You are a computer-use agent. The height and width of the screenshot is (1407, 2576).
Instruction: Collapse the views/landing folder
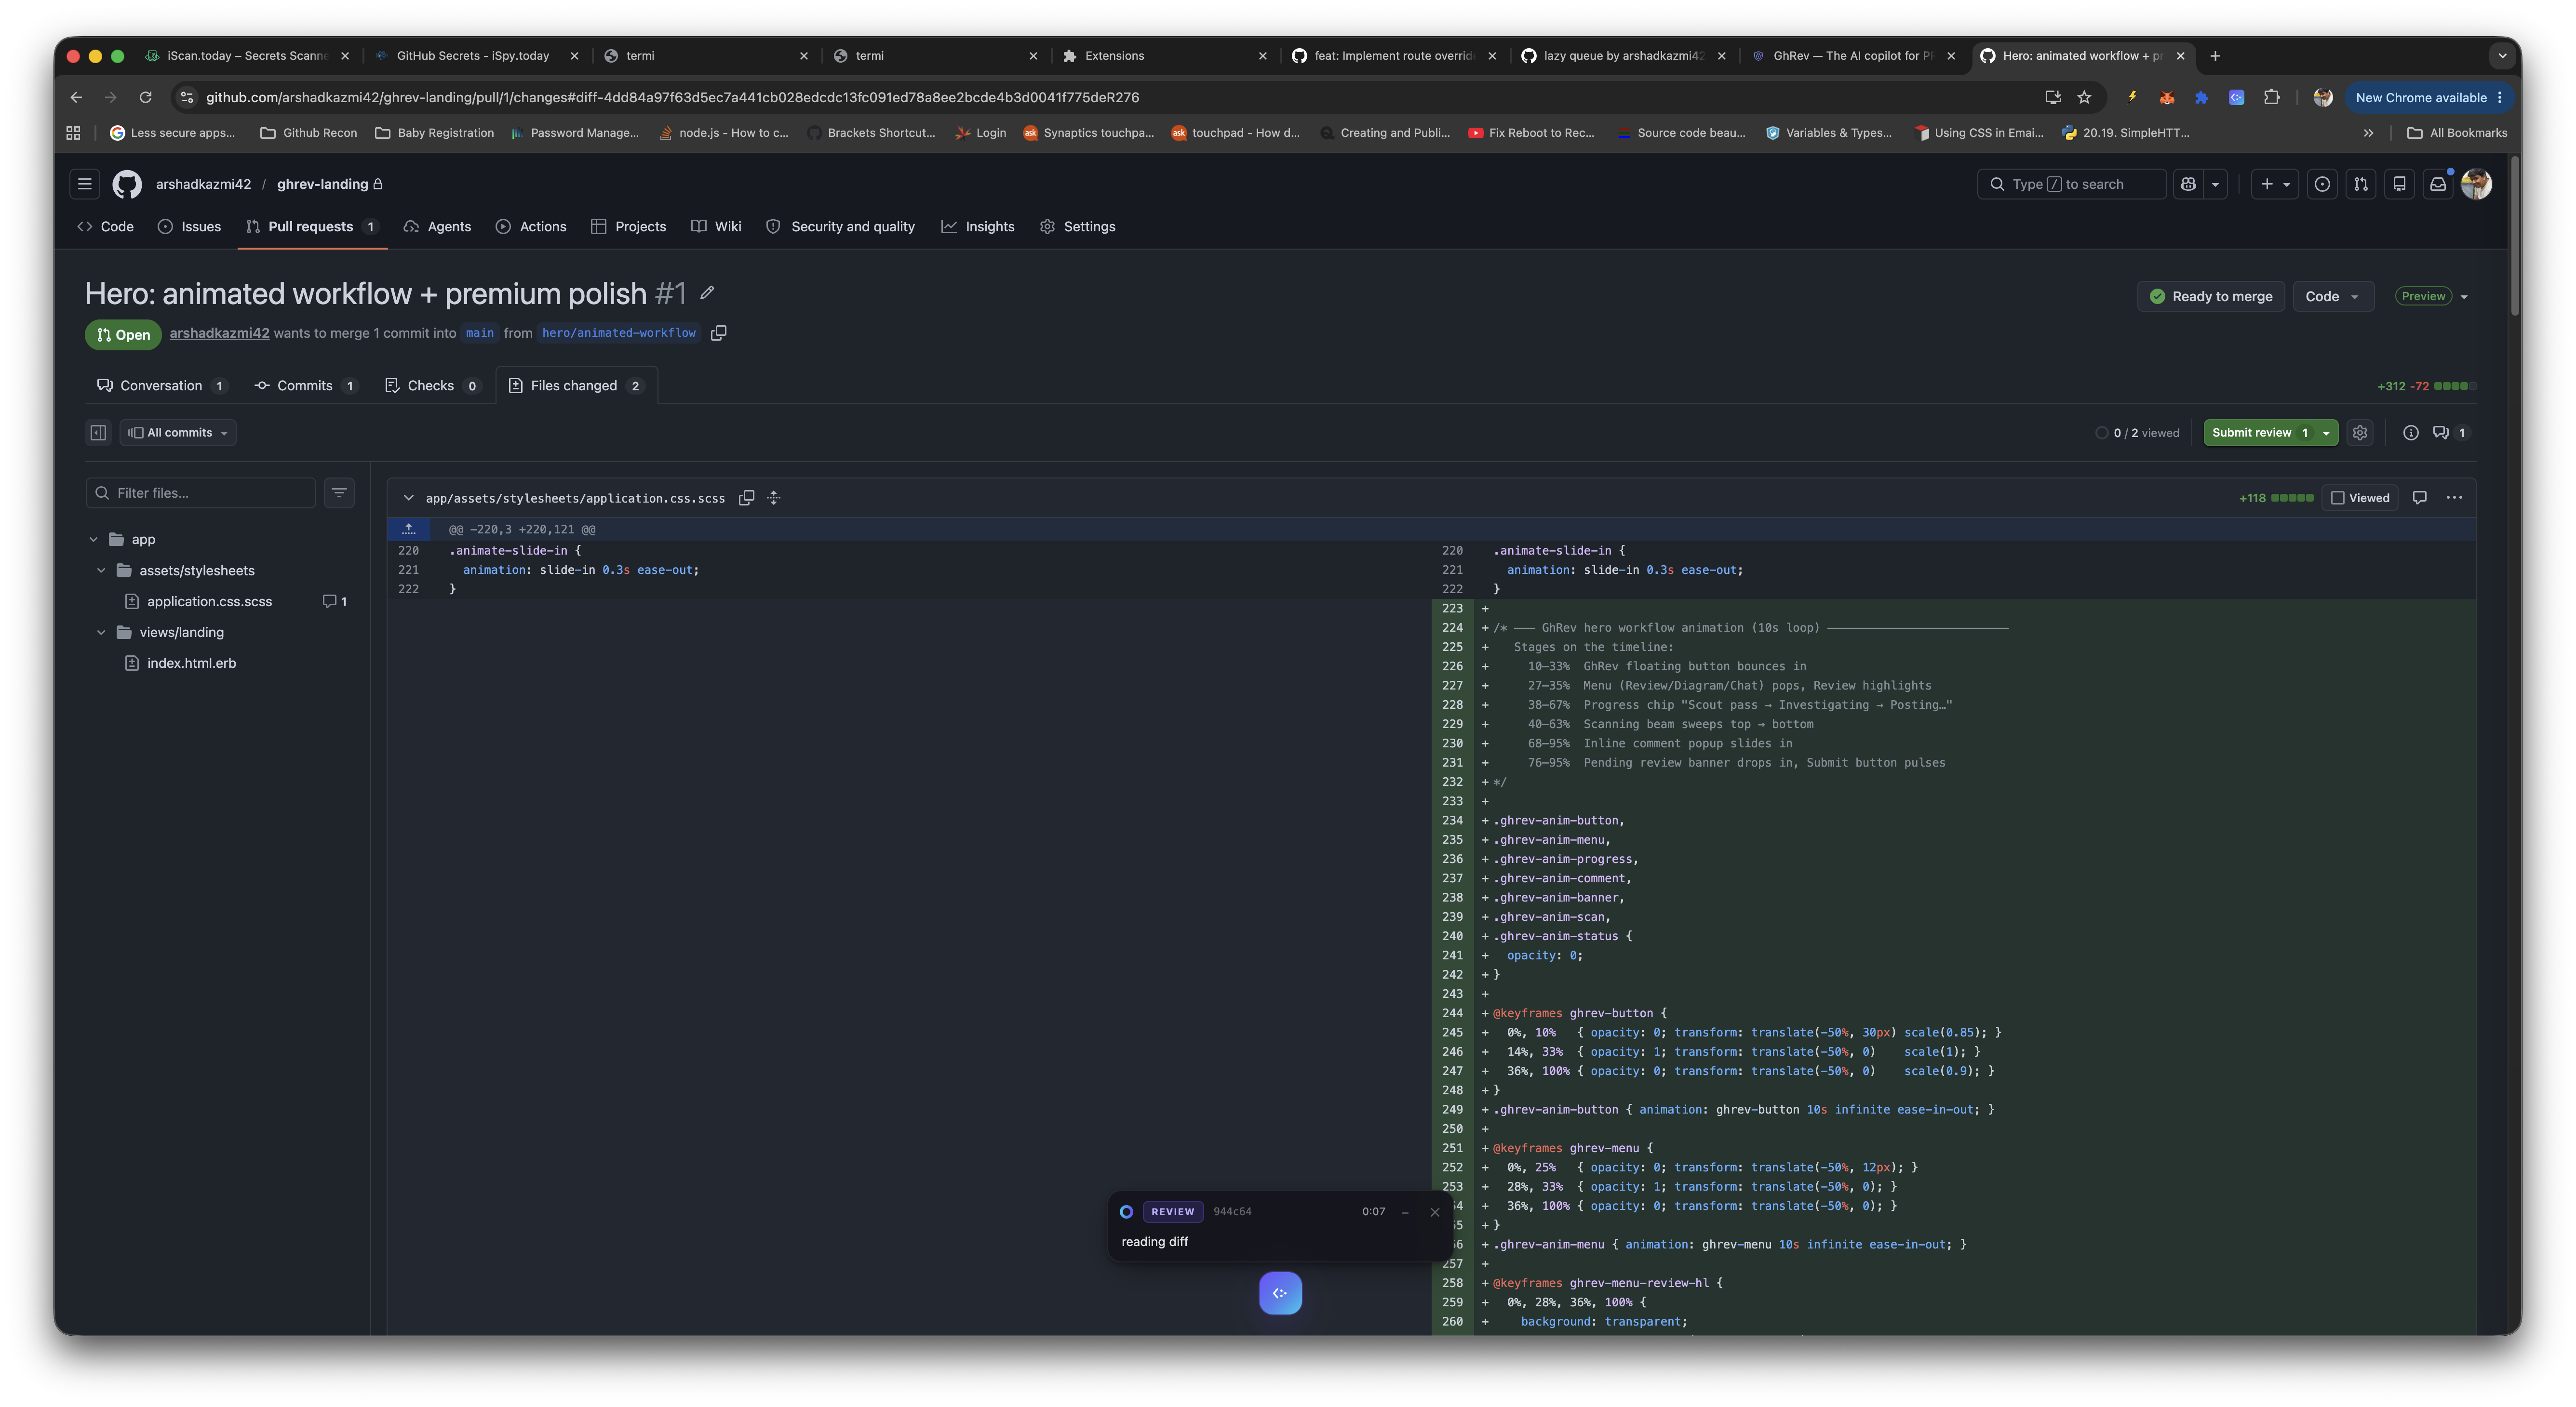101,633
